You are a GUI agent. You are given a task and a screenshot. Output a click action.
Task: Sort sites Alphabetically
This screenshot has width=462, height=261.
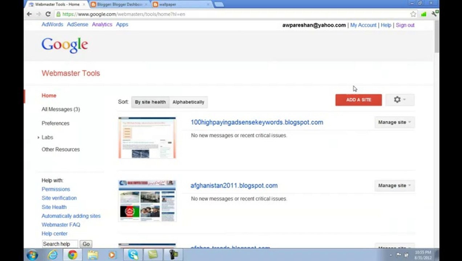point(188,102)
